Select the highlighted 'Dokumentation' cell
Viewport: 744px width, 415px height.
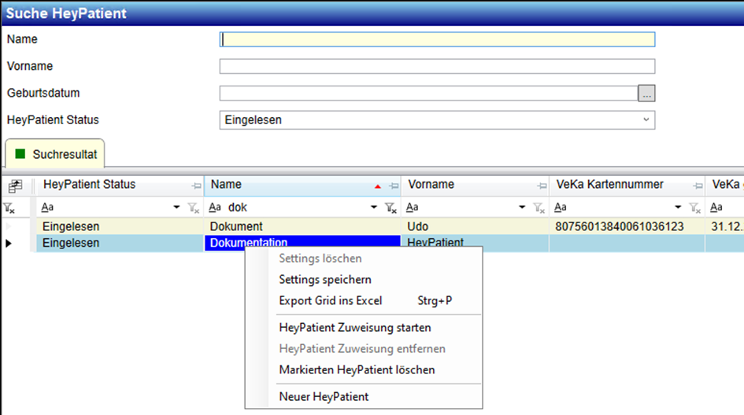(302, 241)
